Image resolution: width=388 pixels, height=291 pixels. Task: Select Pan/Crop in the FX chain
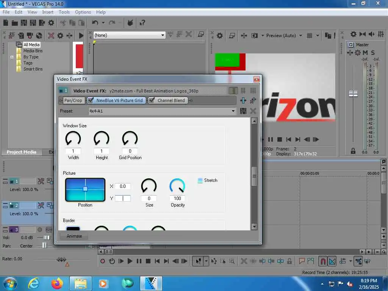click(73, 100)
